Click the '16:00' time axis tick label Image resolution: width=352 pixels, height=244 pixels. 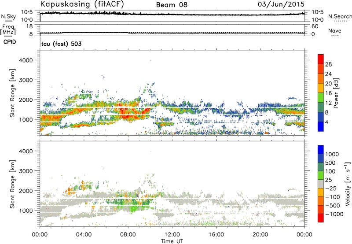point(216,235)
